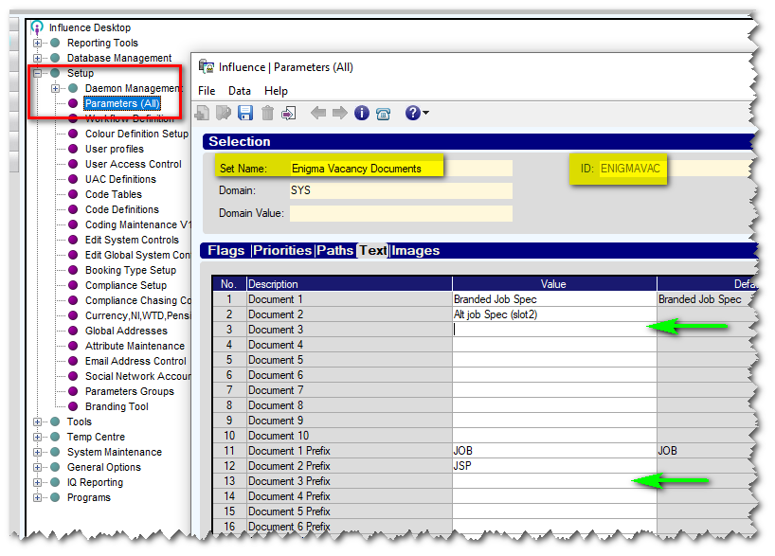
Task: Open Parameters Groups tree item
Action: tap(130, 391)
